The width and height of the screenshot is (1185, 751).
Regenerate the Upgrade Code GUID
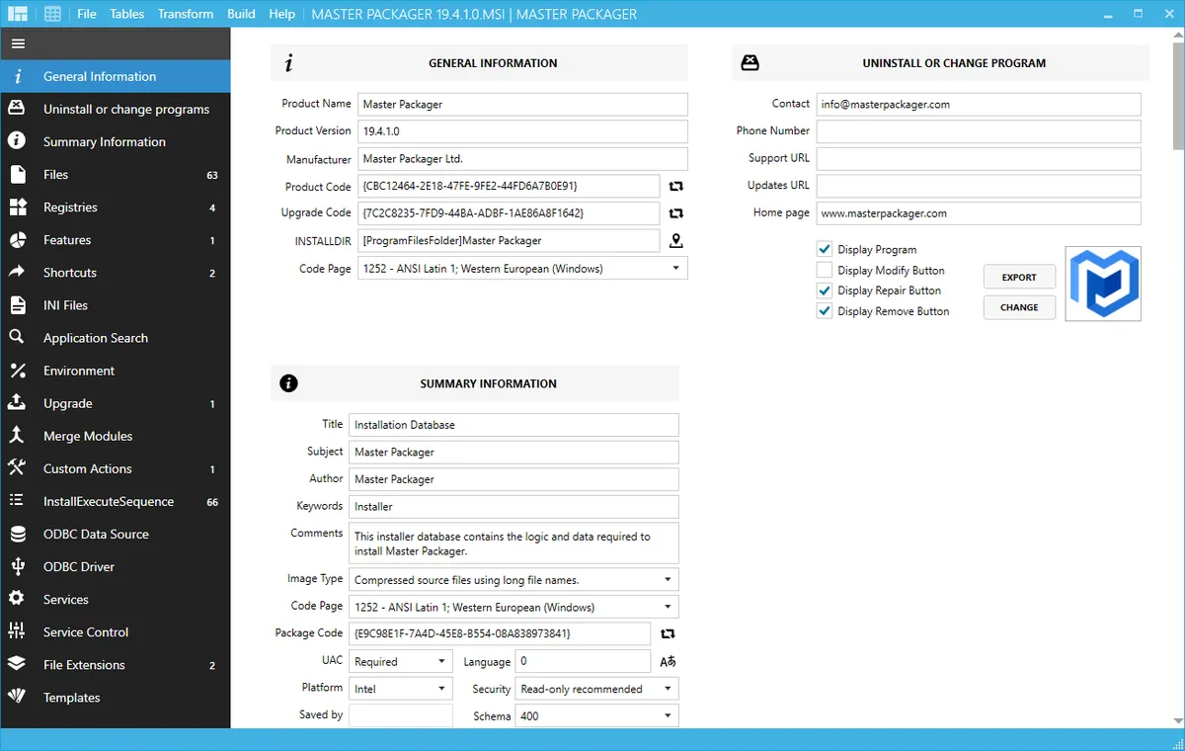[x=676, y=213]
